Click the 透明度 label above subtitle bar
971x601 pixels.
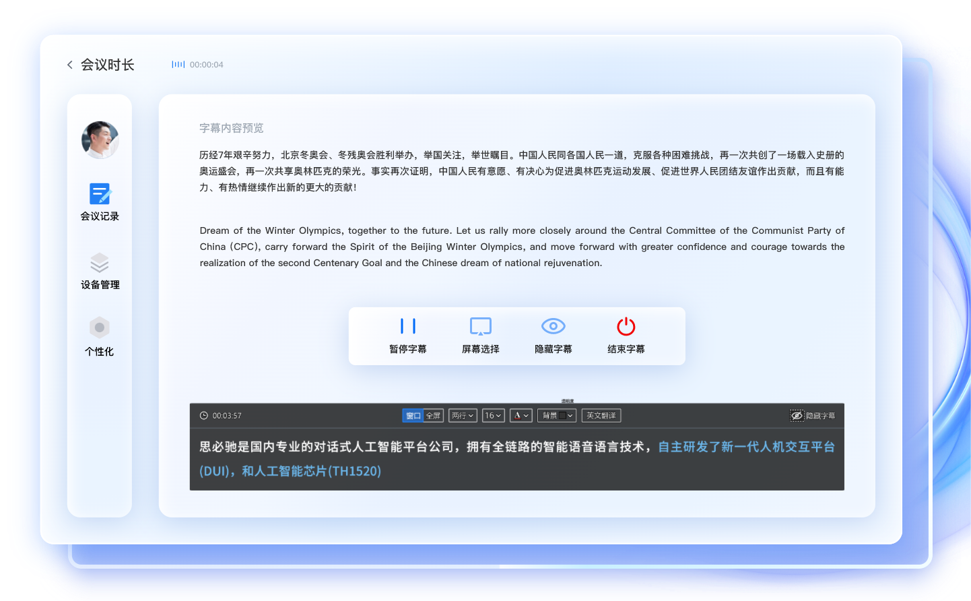click(568, 401)
